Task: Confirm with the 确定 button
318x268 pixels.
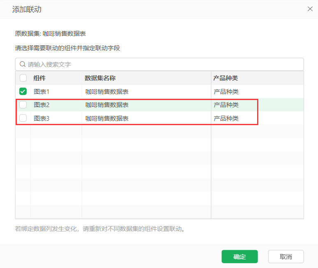Action: (239, 256)
